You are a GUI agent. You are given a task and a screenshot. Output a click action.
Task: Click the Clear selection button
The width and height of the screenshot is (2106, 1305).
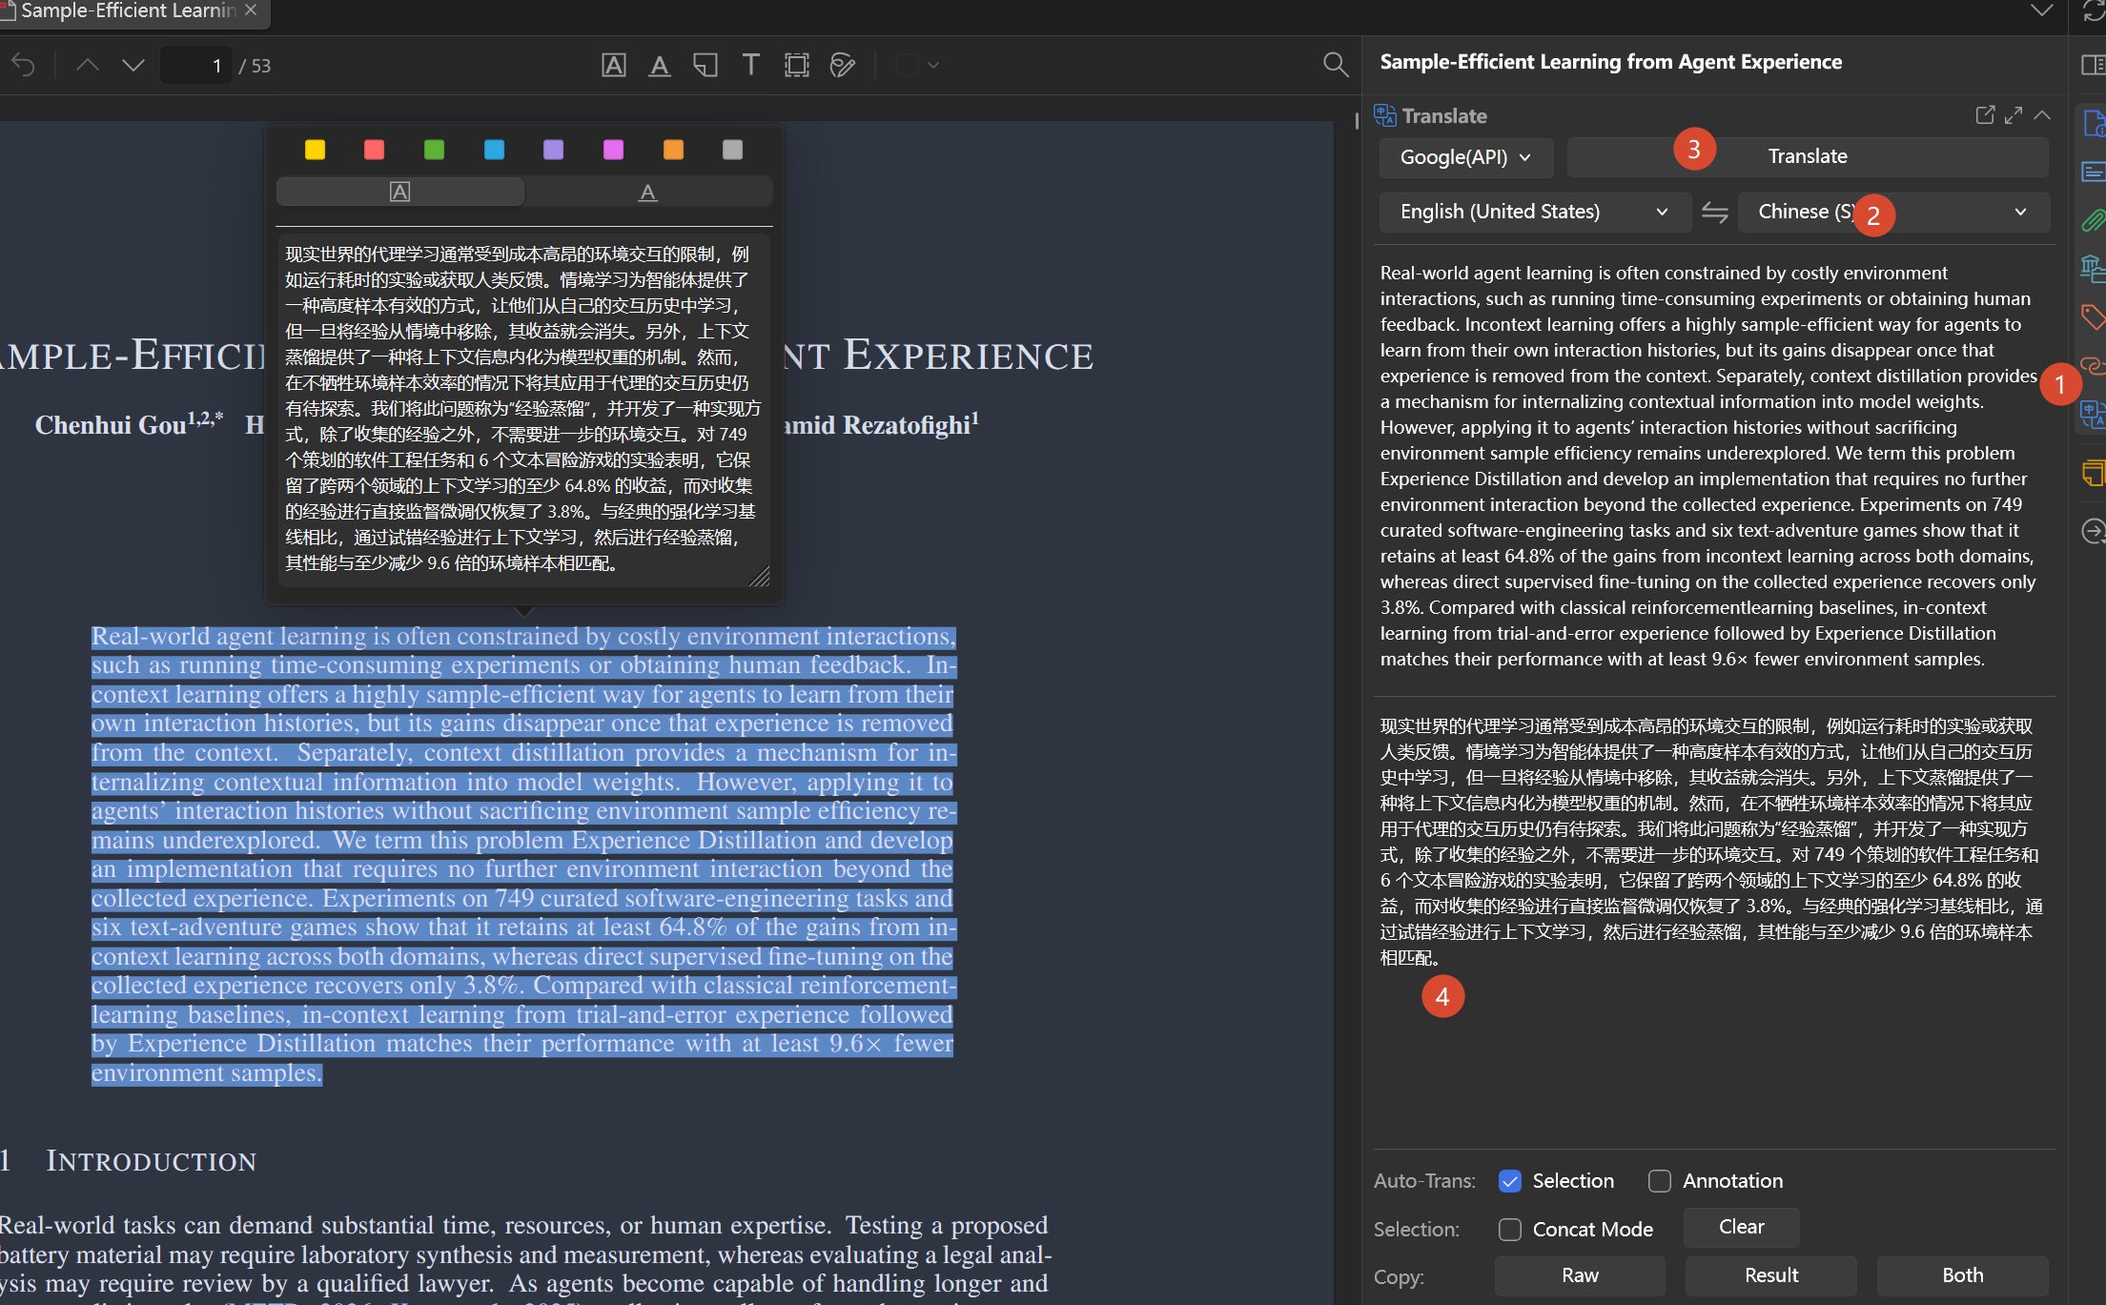pos(1742,1228)
